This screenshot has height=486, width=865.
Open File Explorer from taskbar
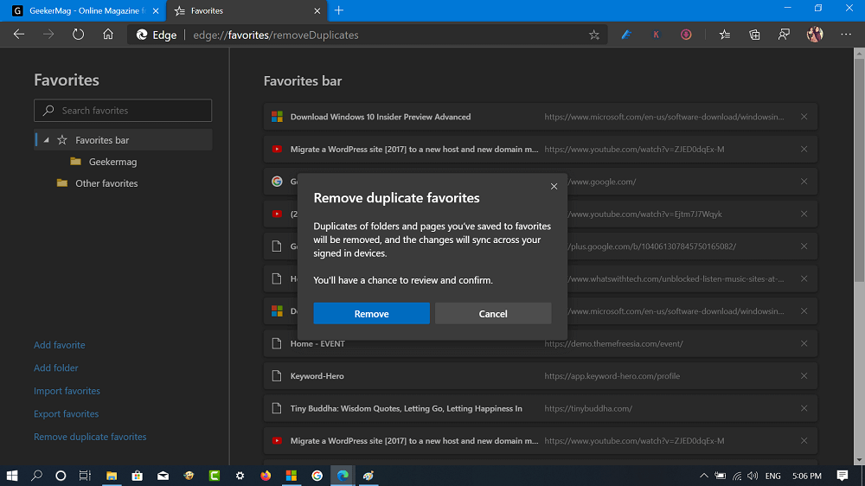pos(112,476)
